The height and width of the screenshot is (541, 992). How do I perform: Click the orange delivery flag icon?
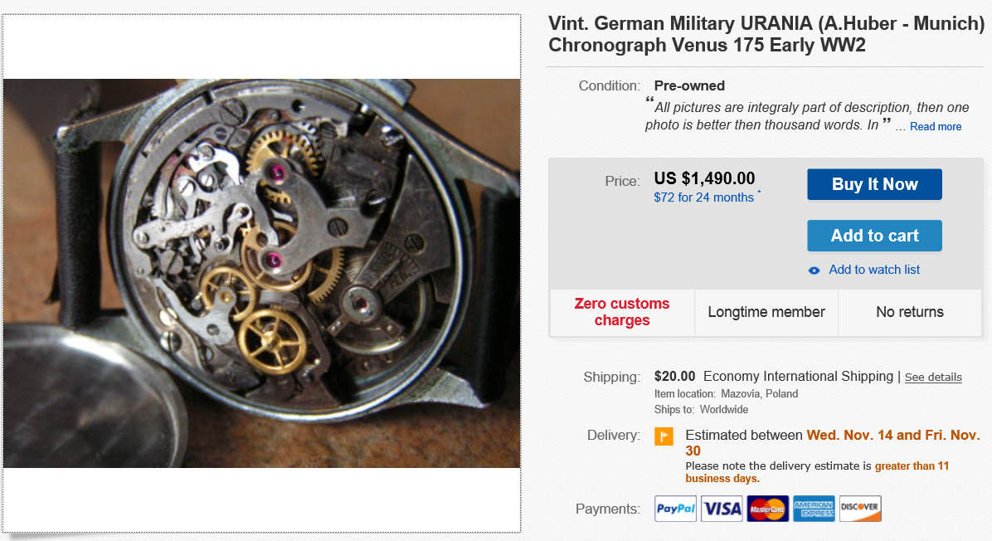pyautogui.click(x=664, y=436)
